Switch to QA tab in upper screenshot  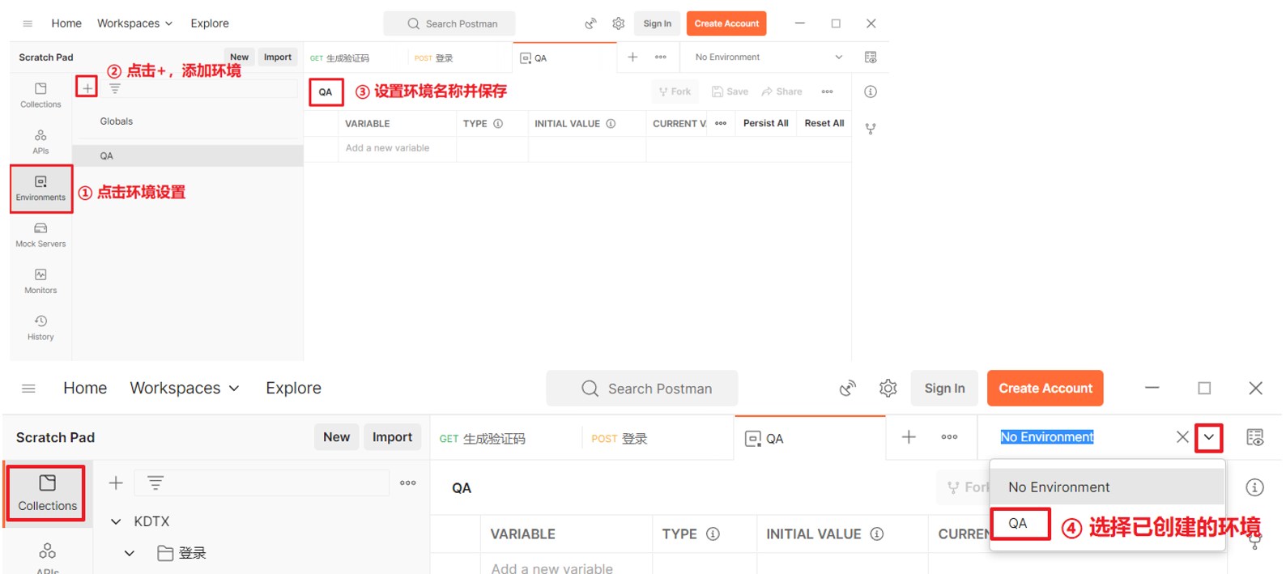click(x=564, y=58)
